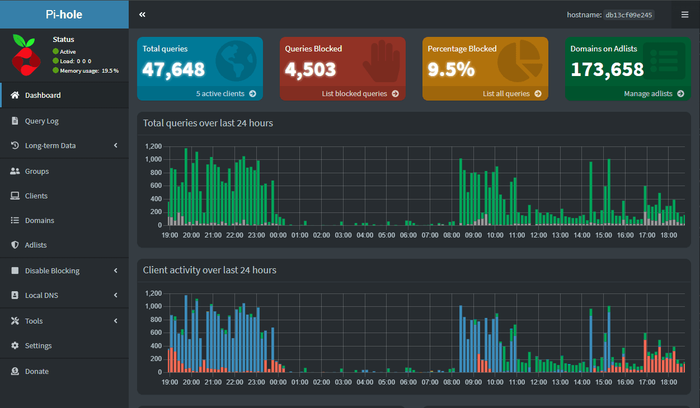700x408 pixels.
Task: Click the Clients laptop icon
Action: point(15,196)
